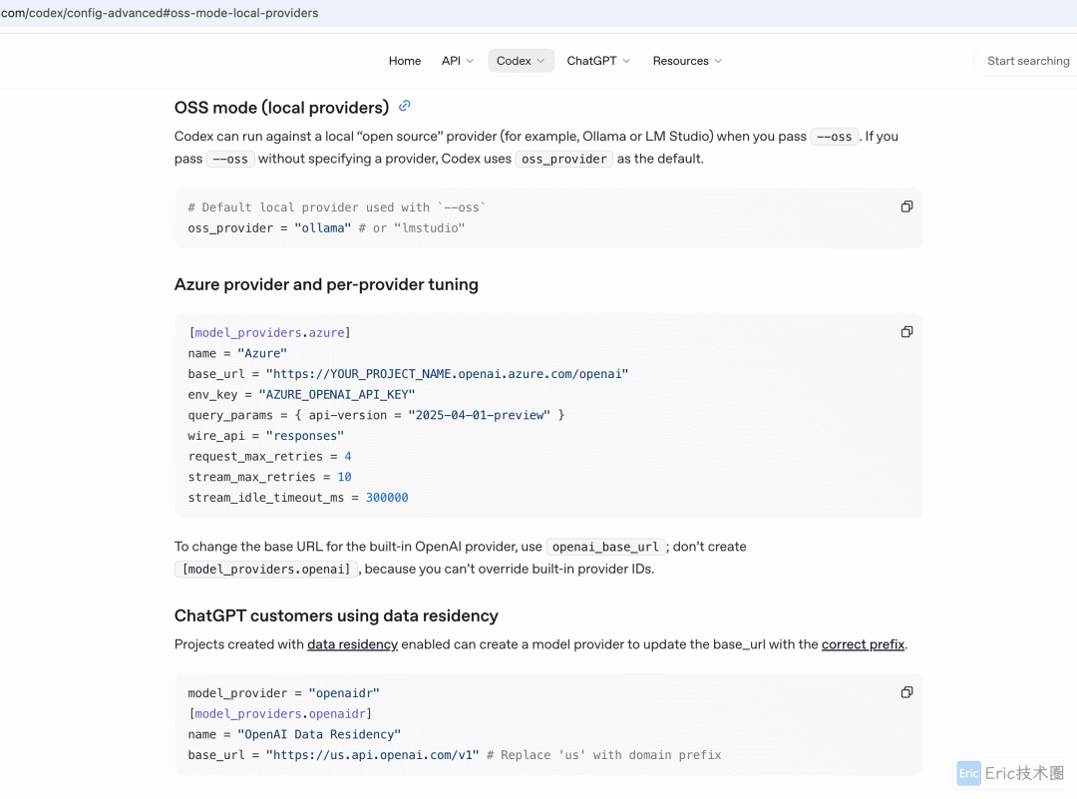Click the browser address bar URL
This screenshot has height=799, width=1077.
click(x=160, y=13)
